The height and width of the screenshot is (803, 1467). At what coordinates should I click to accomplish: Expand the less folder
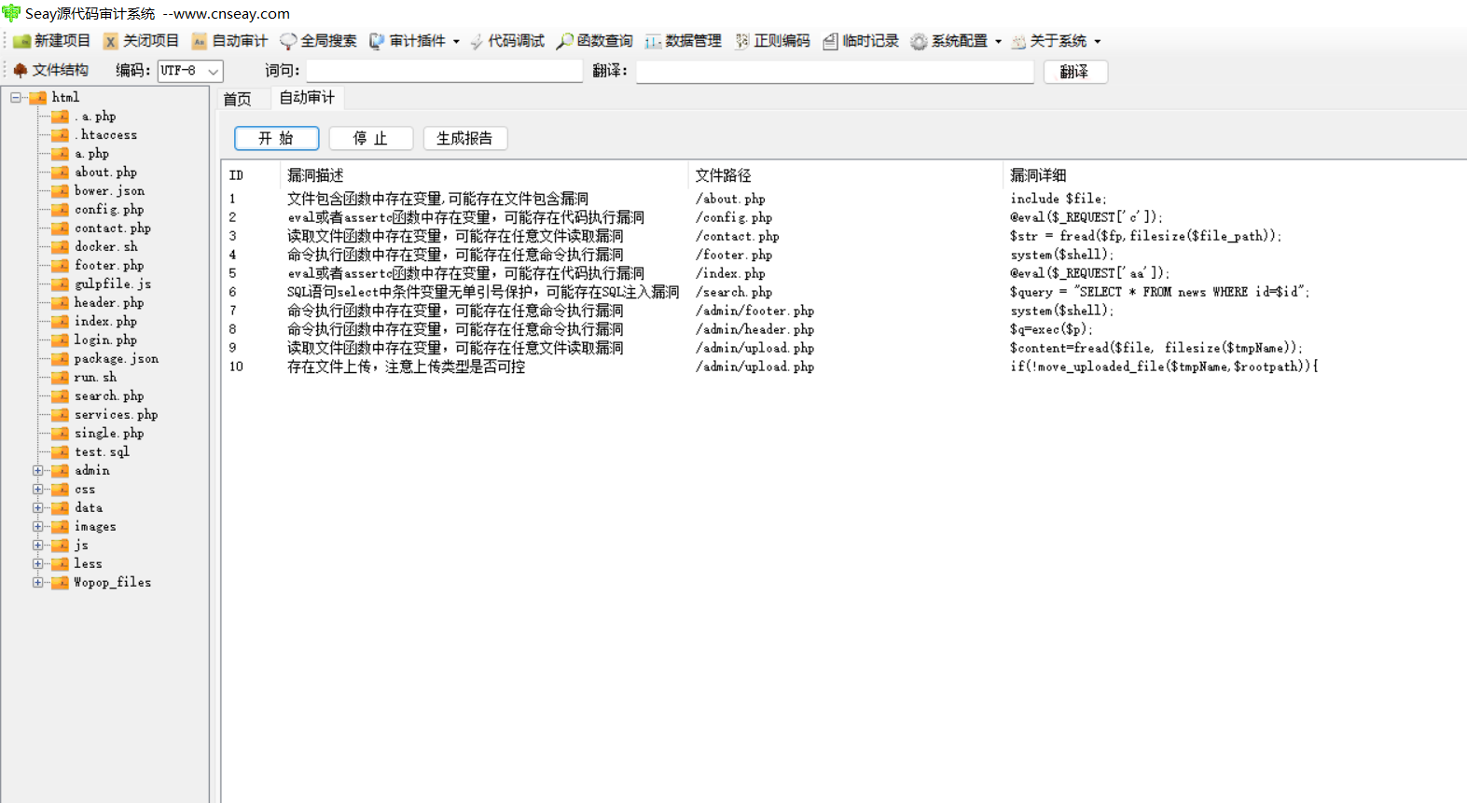pyautogui.click(x=38, y=563)
